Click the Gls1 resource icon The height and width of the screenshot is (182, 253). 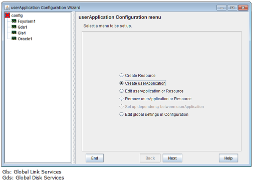click(x=14, y=33)
